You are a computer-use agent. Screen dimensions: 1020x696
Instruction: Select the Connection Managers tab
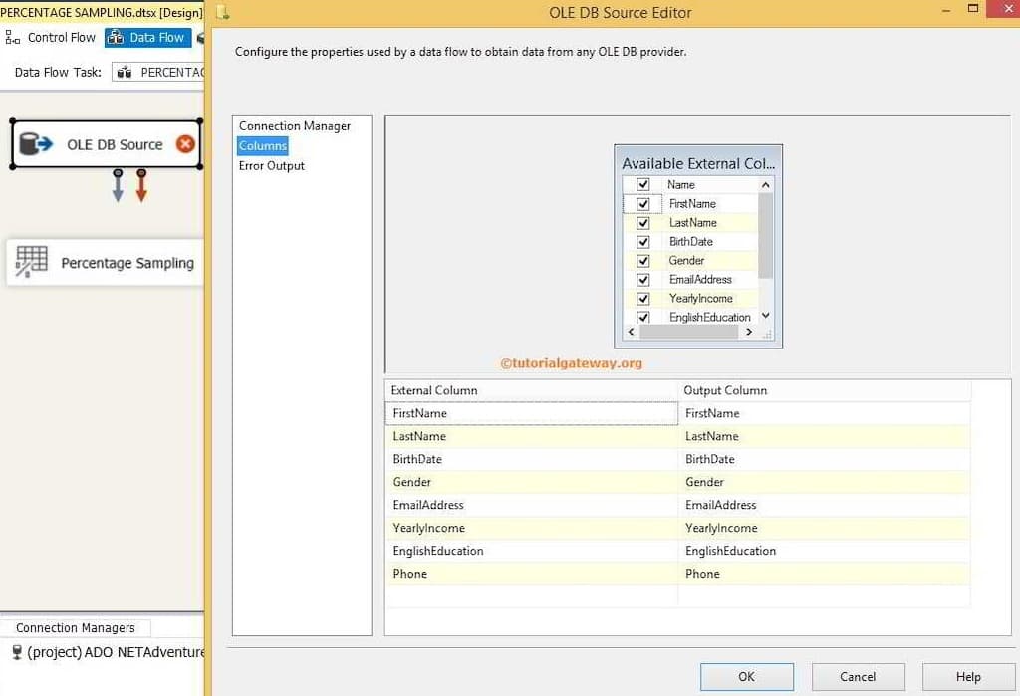pos(76,627)
